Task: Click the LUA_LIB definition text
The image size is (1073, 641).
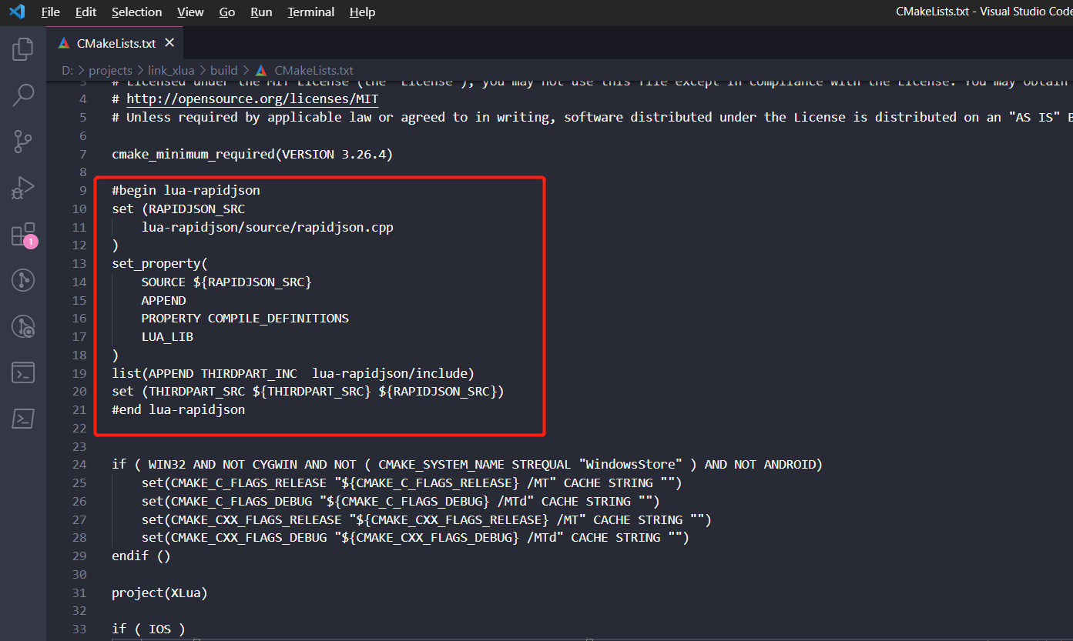Action: (x=167, y=336)
